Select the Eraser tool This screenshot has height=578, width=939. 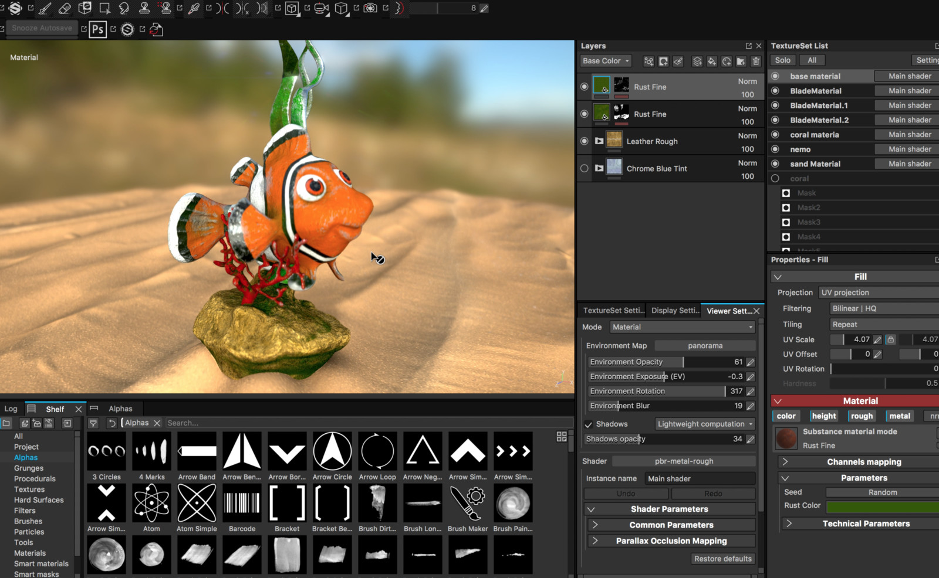[65, 8]
